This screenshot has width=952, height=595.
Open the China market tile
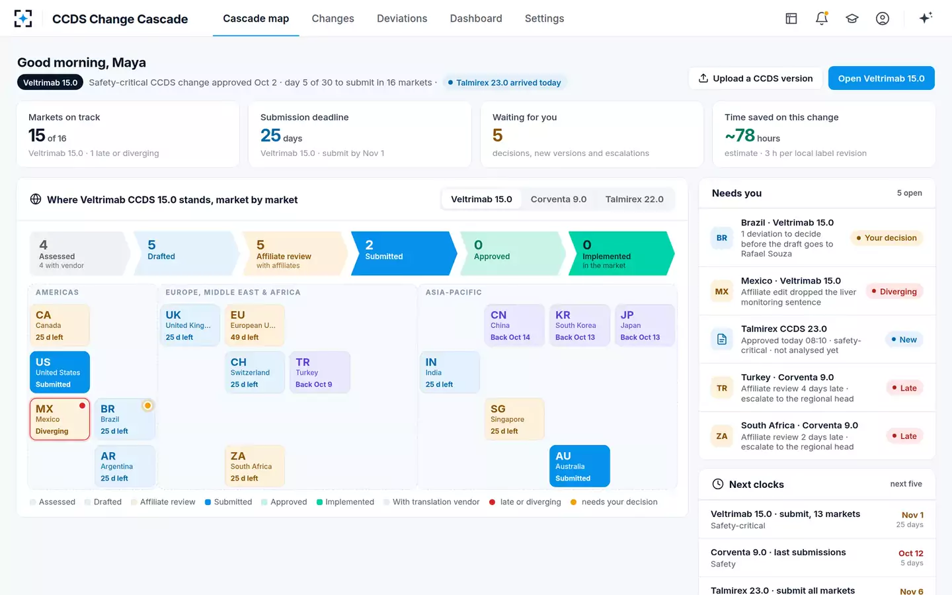[x=515, y=325]
